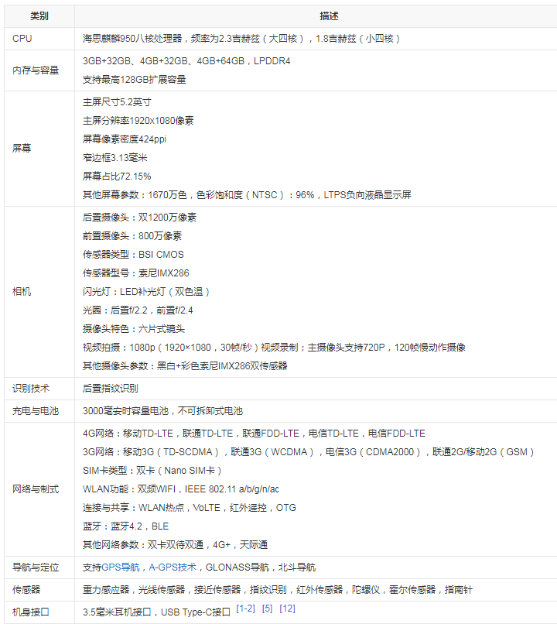Image resolution: width=557 pixels, height=624 pixels.
Task: Click the 描述 column header
Action: (x=329, y=16)
